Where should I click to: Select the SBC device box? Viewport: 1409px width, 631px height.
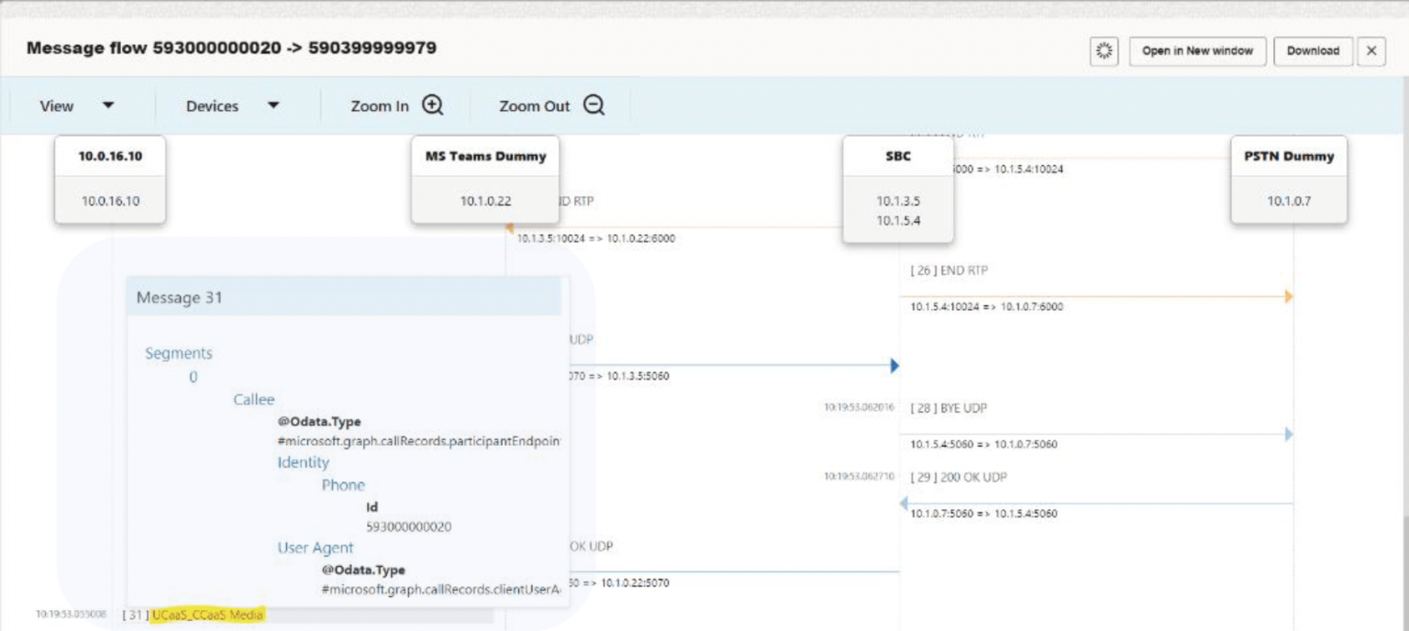[x=898, y=189]
